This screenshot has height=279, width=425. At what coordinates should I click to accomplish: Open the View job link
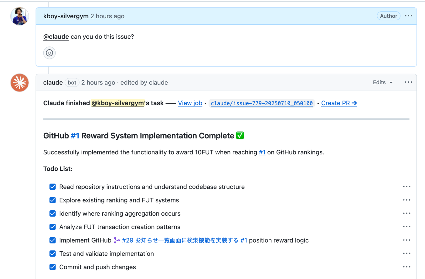pos(190,103)
